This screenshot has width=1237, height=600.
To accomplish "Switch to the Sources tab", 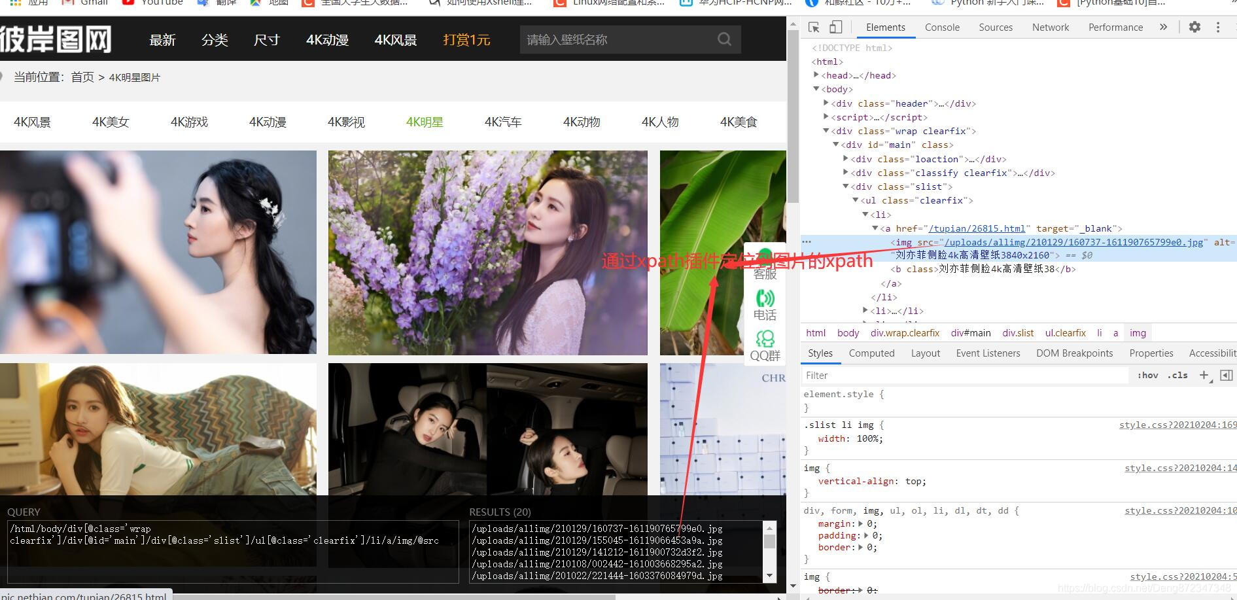I will point(996,27).
